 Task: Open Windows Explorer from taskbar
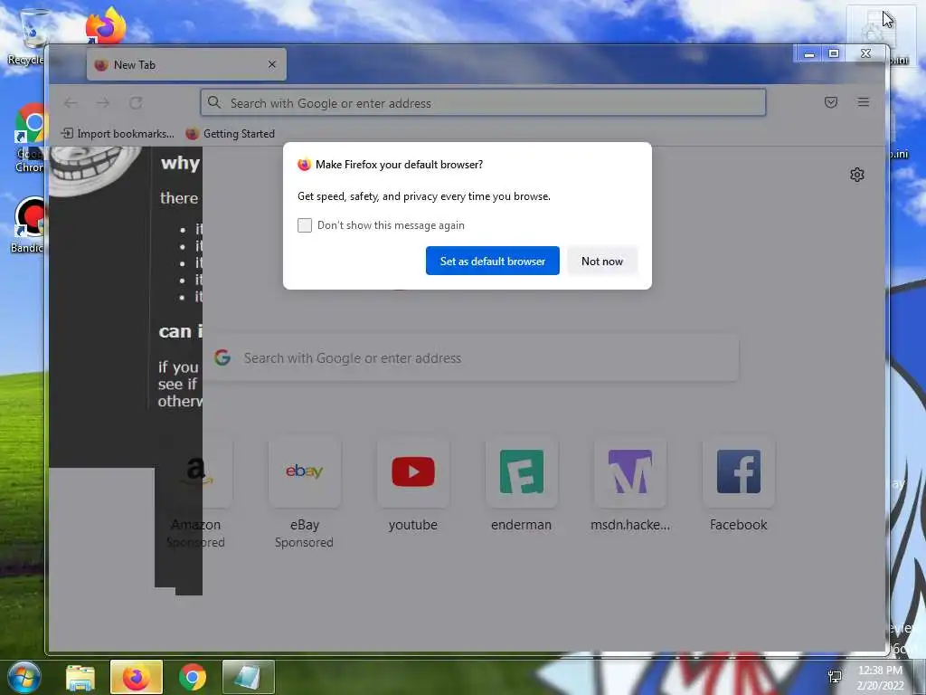(80, 677)
